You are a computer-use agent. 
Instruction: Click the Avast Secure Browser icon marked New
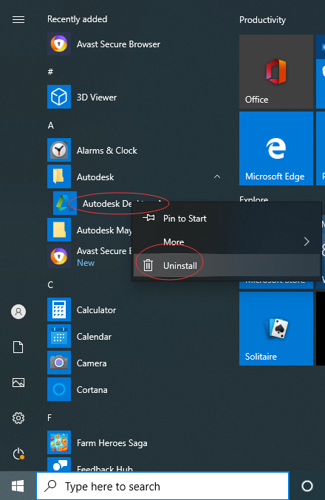coord(59,256)
